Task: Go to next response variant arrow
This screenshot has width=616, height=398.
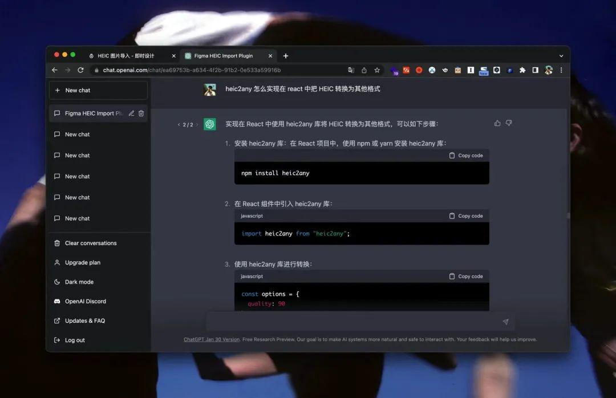Action: coord(197,124)
